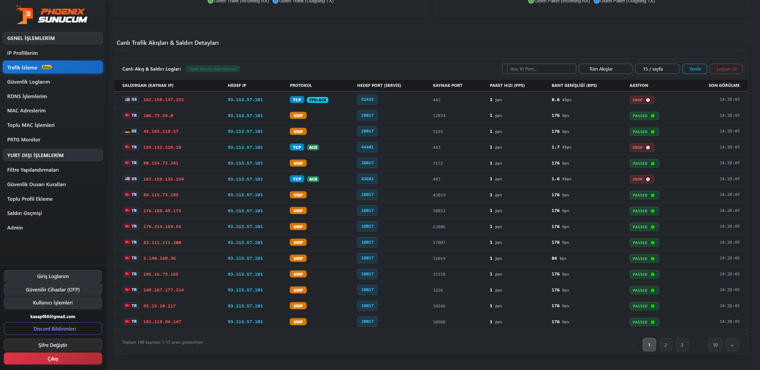This screenshot has height=370, width=760.
Task: Click the 41435 target port badge
Action: [x=367, y=100]
